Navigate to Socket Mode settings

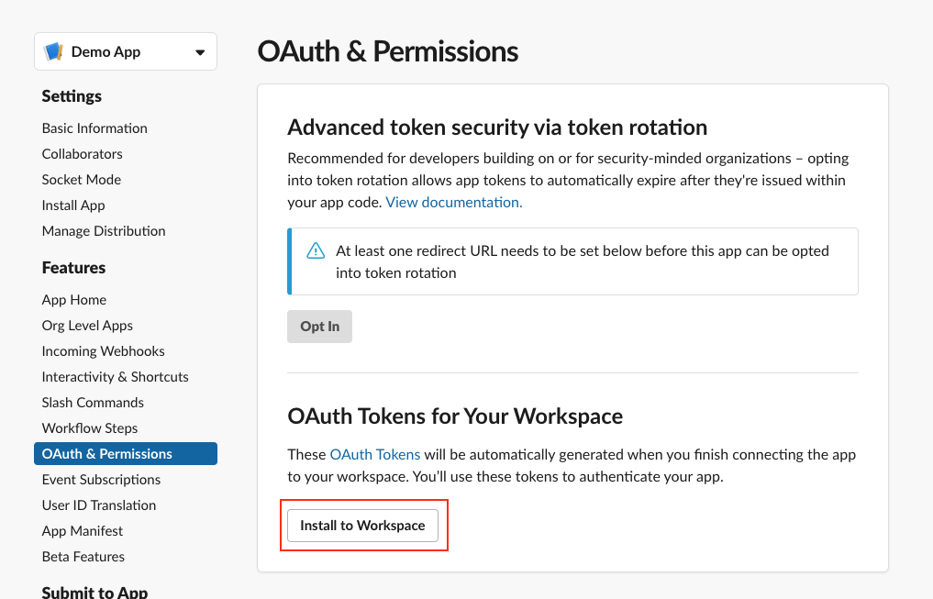coord(81,180)
